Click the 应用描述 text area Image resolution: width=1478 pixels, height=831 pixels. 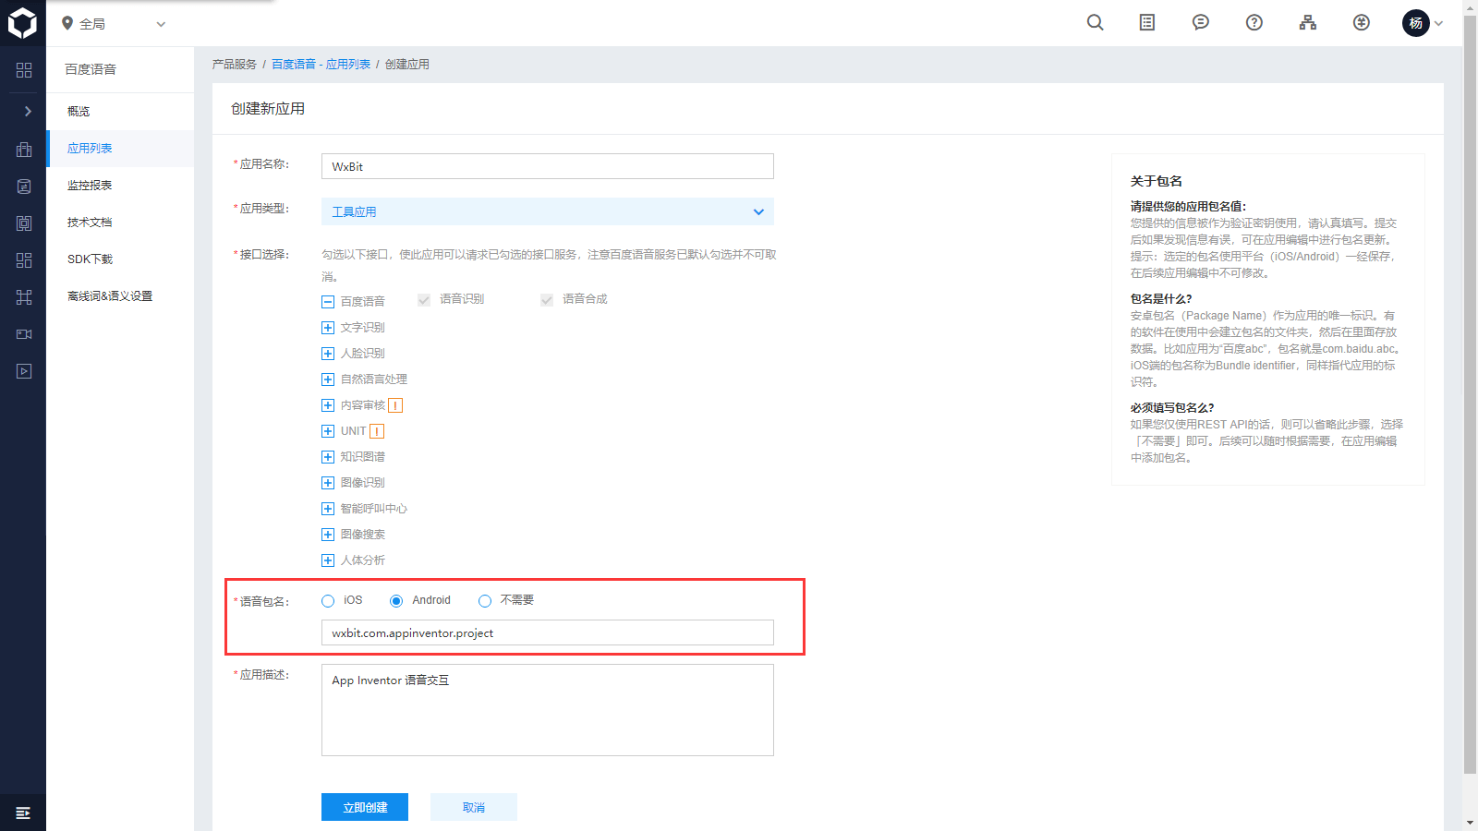[548, 710]
